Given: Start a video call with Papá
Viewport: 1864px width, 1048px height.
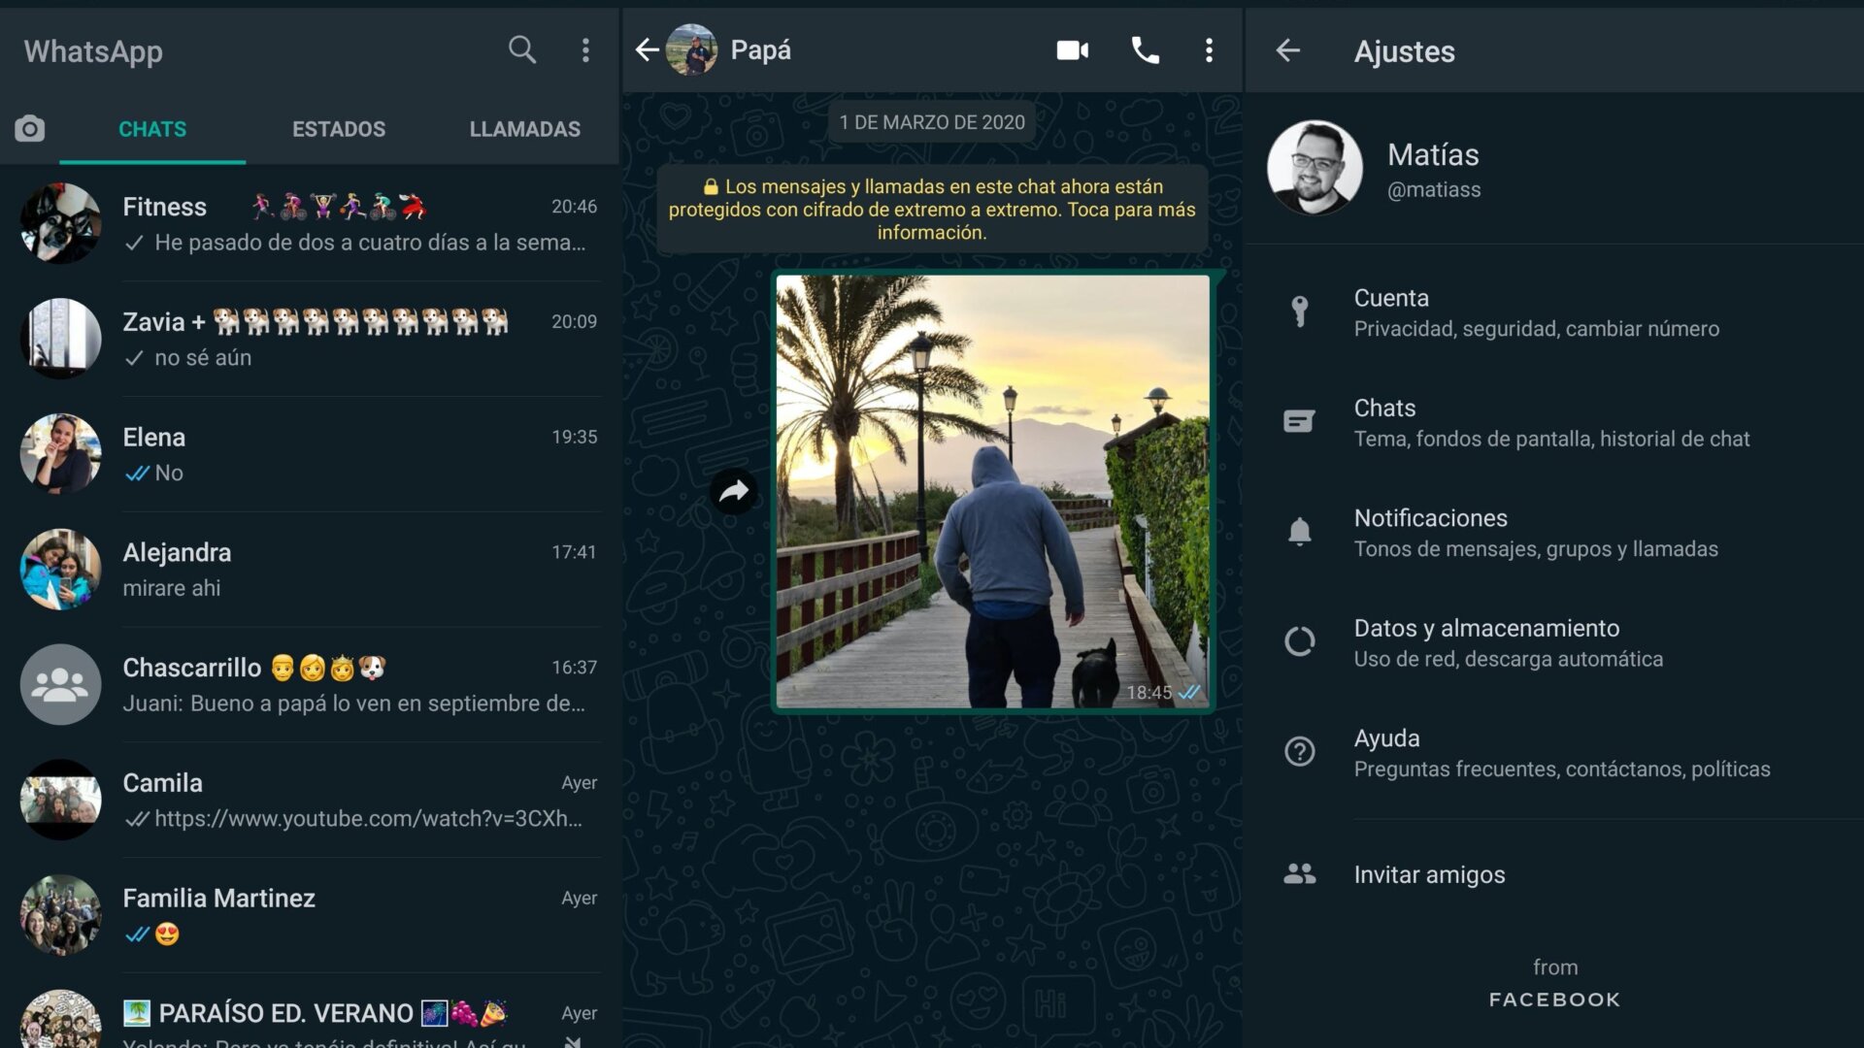Looking at the screenshot, I should point(1072,50).
